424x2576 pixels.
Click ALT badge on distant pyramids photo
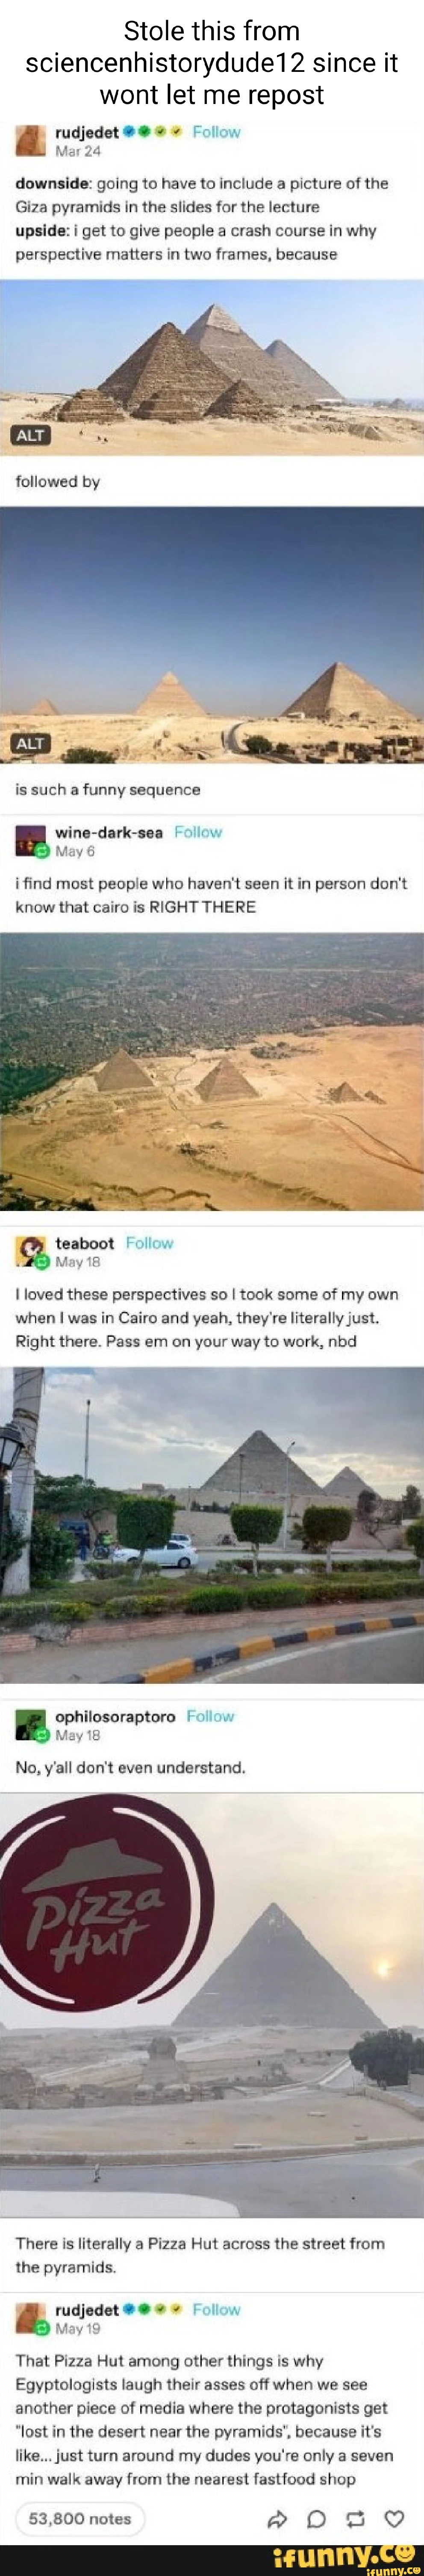click(x=29, y=743)
